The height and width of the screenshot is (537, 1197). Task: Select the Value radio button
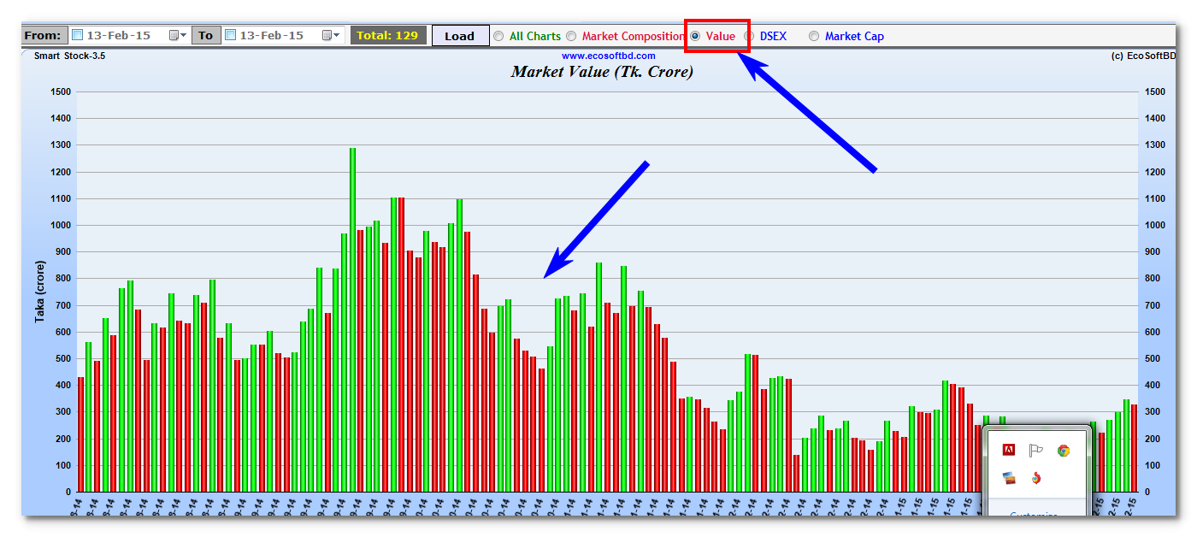click(x=695, y=36)
